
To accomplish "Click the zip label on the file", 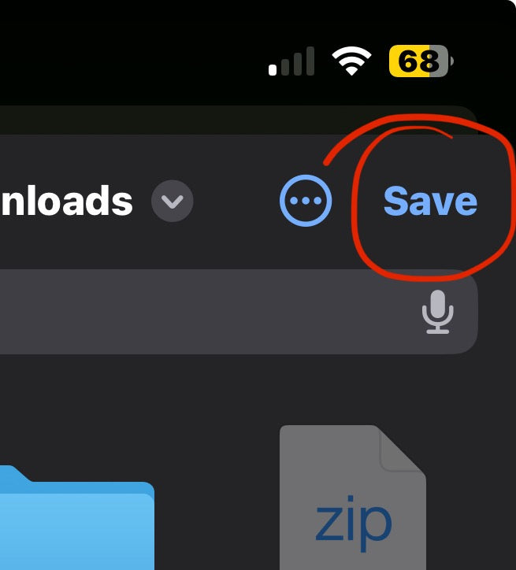I will [354, 523].
